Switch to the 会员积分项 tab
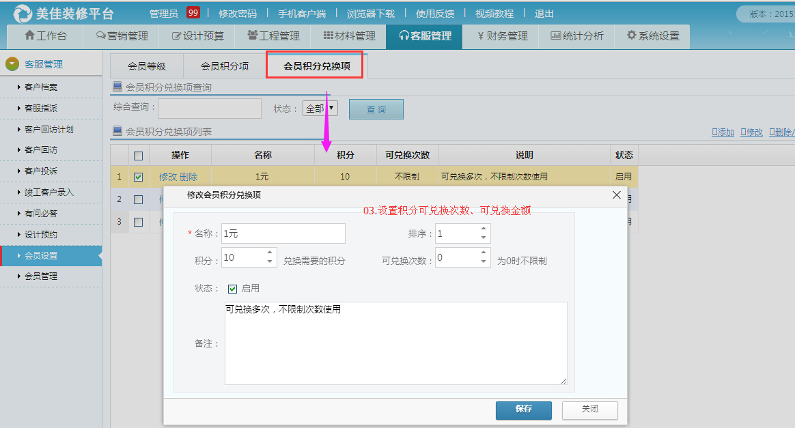This screenshot has height=428, width=795. pos(225,66)
